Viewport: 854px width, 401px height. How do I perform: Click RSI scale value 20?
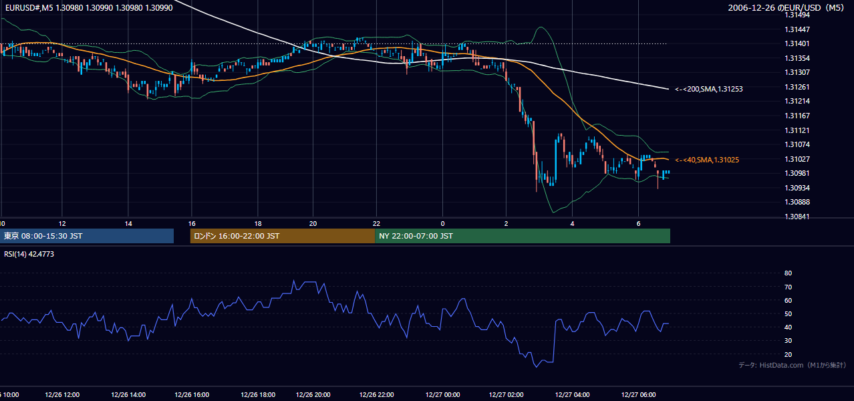[788, 354]
